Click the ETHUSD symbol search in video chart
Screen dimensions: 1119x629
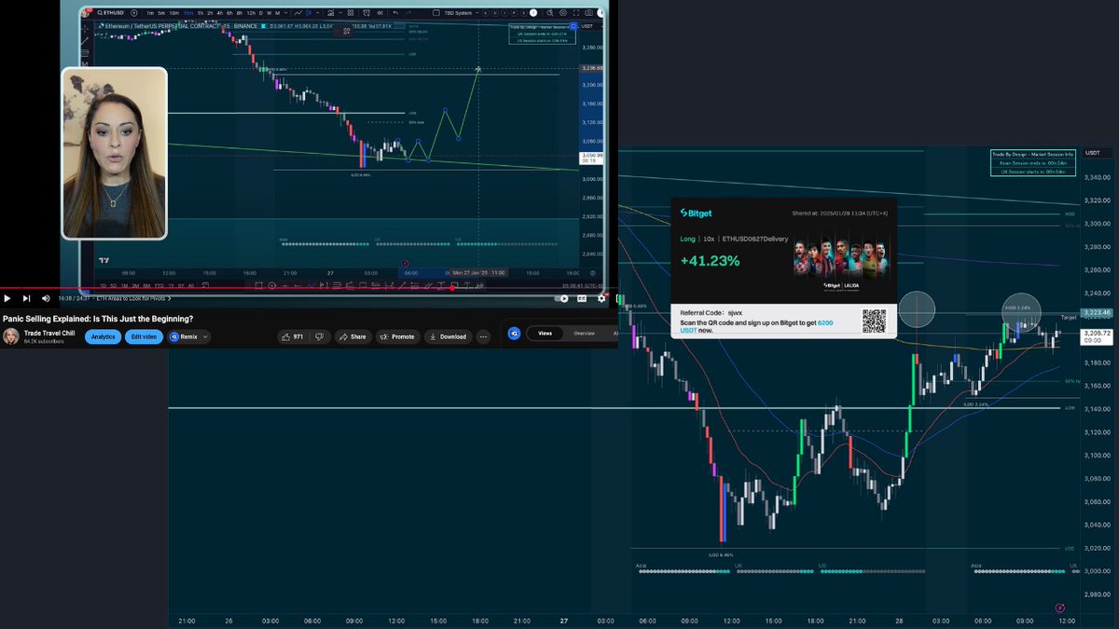[109, 13]
